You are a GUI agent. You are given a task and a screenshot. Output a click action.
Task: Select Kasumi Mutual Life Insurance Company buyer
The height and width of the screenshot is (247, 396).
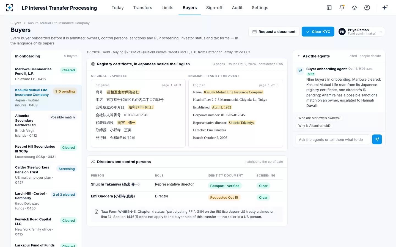pyautogui.click(x=46, y=98)
